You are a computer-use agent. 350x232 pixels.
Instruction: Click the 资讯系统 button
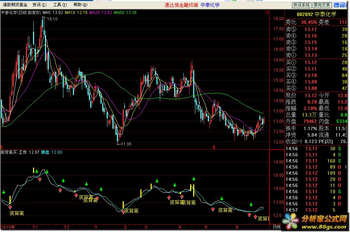coord(302,5)
